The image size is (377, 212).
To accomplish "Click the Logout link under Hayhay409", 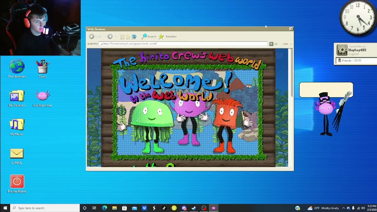I will click(x=353, y=54).
